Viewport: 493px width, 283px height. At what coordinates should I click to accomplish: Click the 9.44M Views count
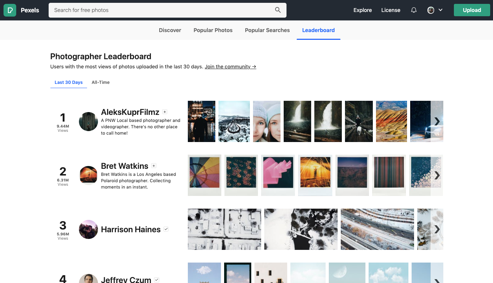tap(63, 128)
